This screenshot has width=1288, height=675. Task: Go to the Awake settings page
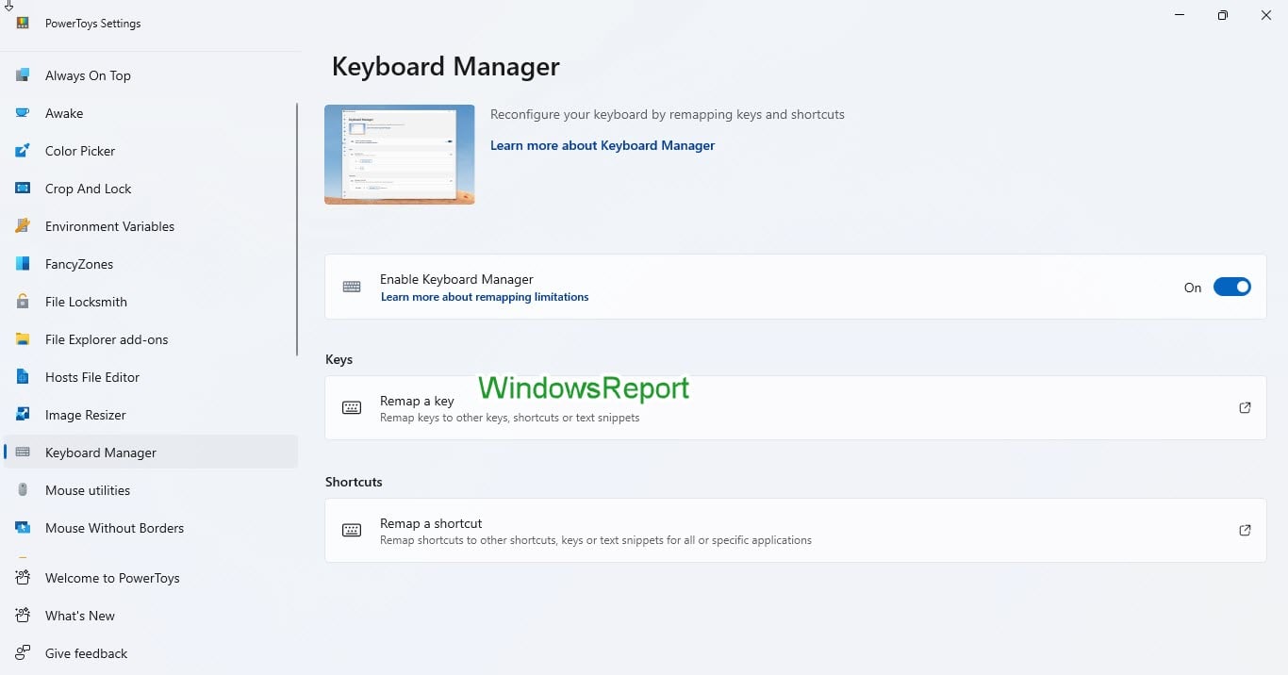[x=151, y=113]
